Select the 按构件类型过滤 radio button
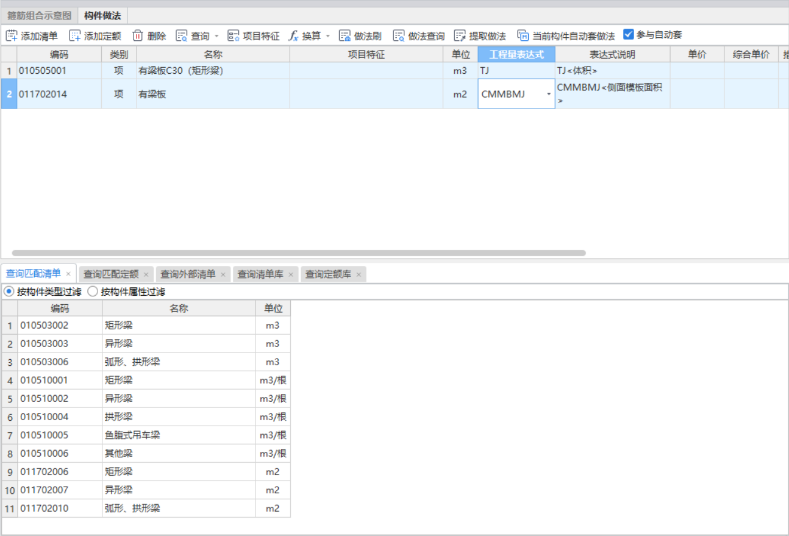Viewport: 789px width, 536px height. pyautogui.click(x=9, y=291)
